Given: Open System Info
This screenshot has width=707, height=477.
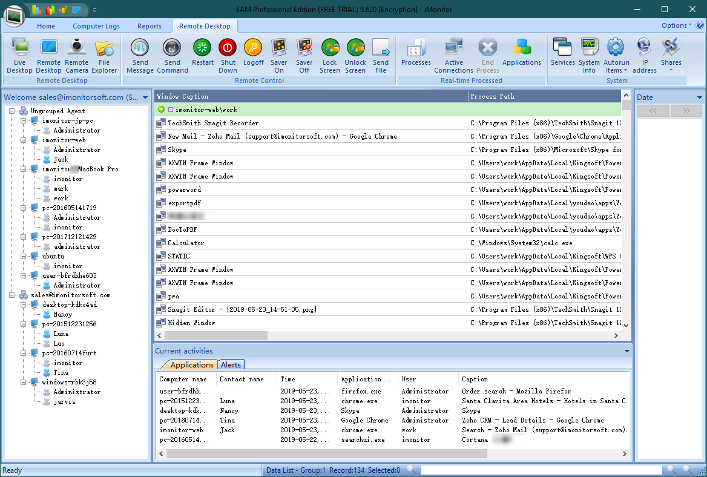Looking at the screenshot, I should 589,56.
